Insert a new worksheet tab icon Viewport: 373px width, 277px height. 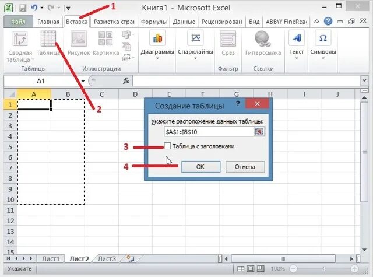[x=131, y=259]
